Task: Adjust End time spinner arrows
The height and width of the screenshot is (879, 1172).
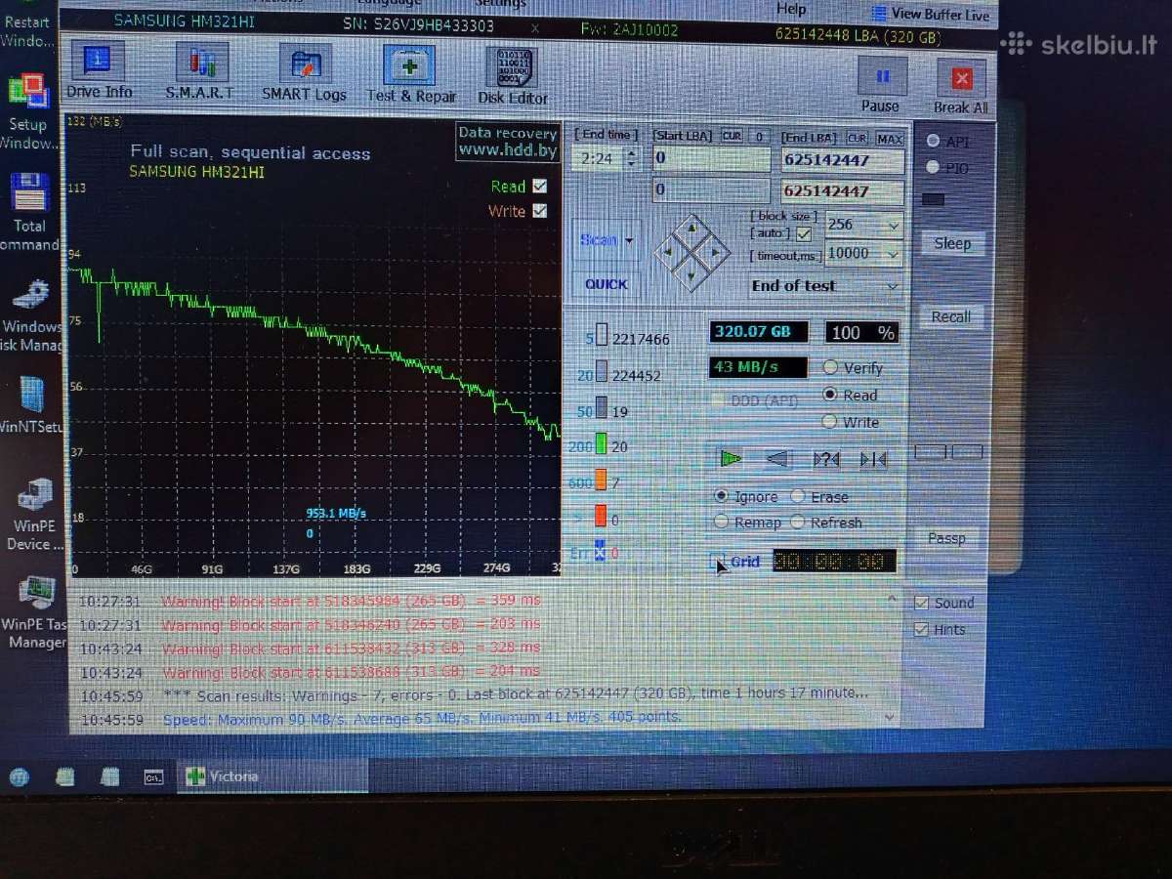Action: pyautogui.click(x=631, y=157)
